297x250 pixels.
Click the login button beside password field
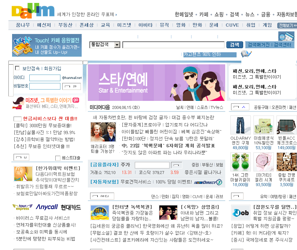point(72,86)
